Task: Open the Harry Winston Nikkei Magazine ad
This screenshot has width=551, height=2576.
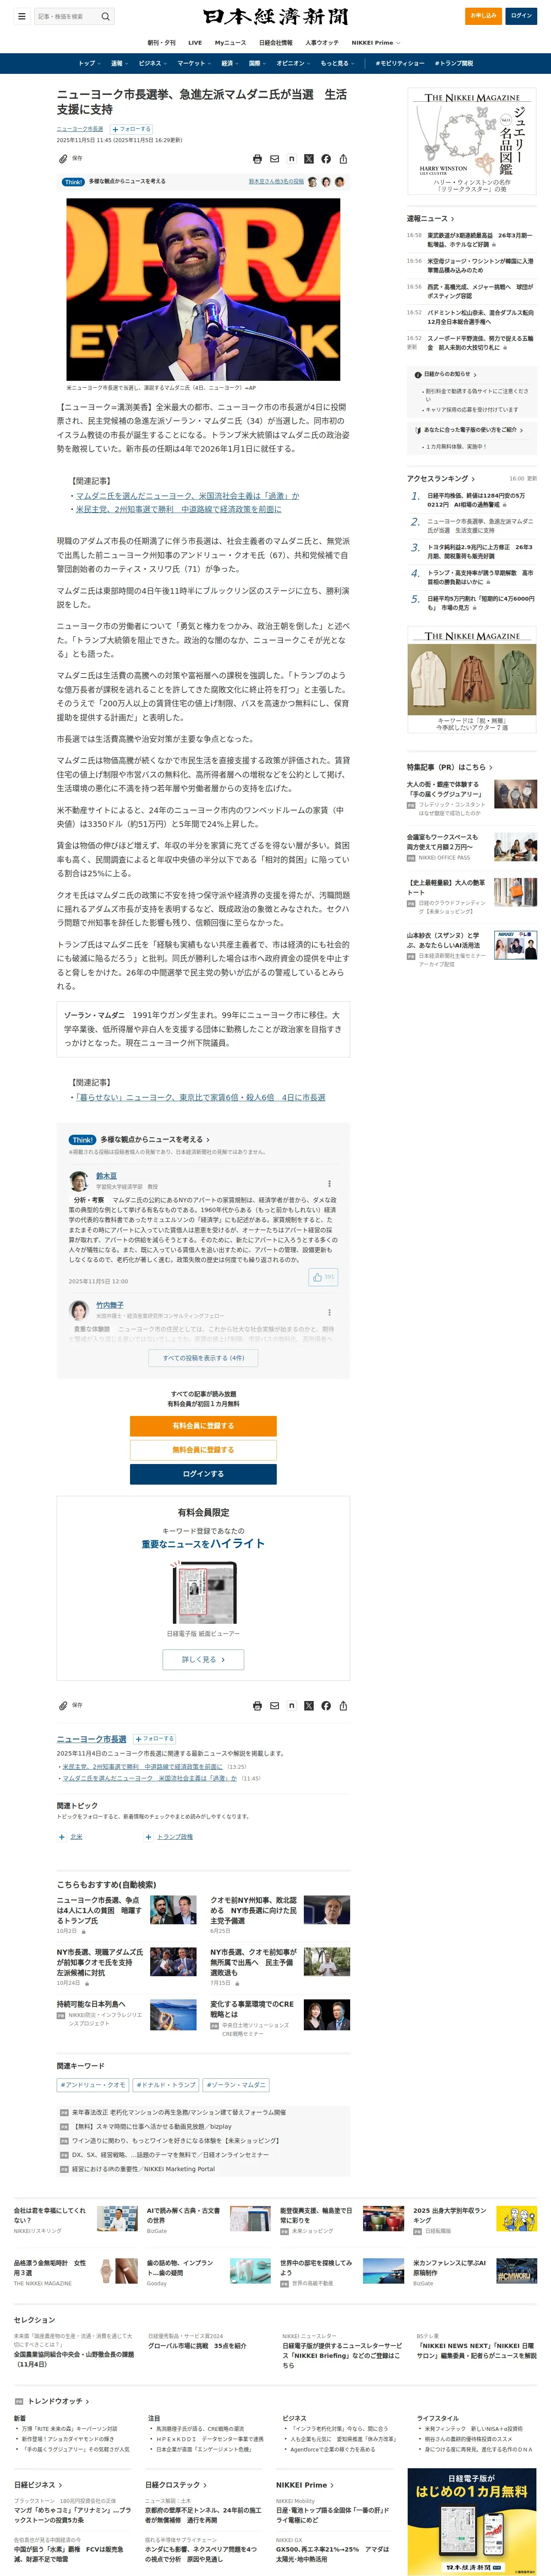Action: [472, 141]
